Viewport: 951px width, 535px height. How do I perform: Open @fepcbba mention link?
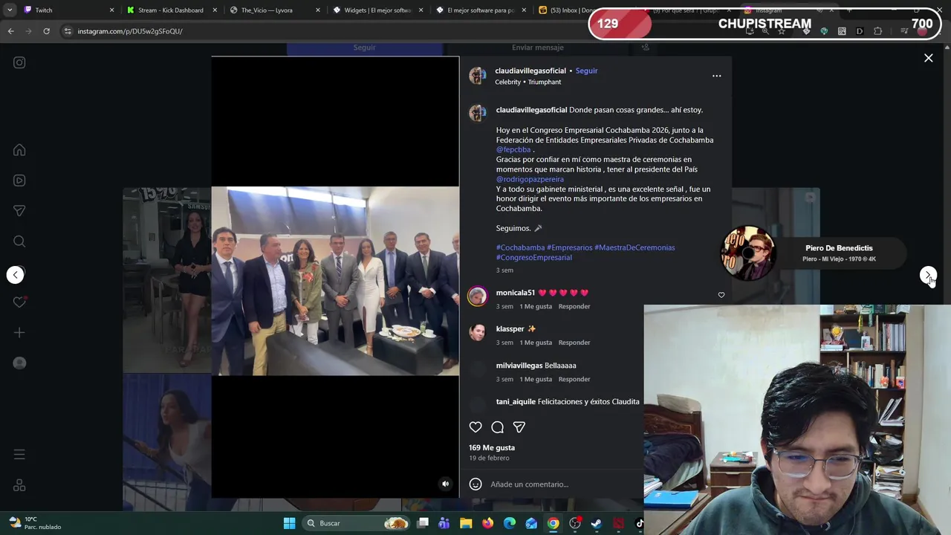pos(513,149)
